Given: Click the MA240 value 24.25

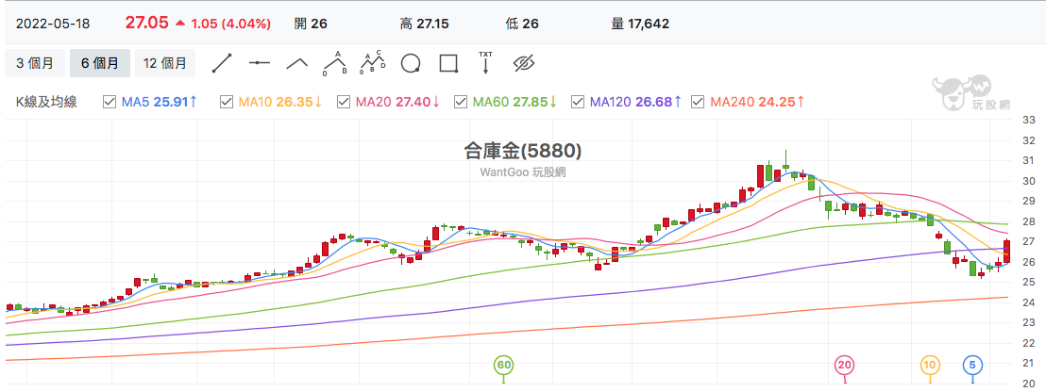Looking at the screenshot, I should click(777, 103).
